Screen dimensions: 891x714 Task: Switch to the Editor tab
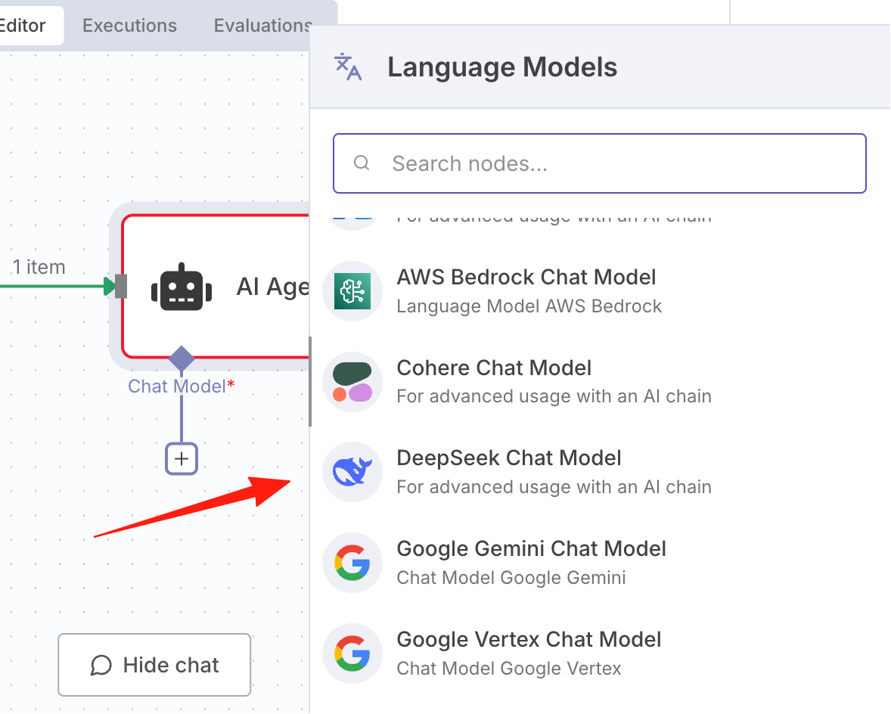[23, 26]
